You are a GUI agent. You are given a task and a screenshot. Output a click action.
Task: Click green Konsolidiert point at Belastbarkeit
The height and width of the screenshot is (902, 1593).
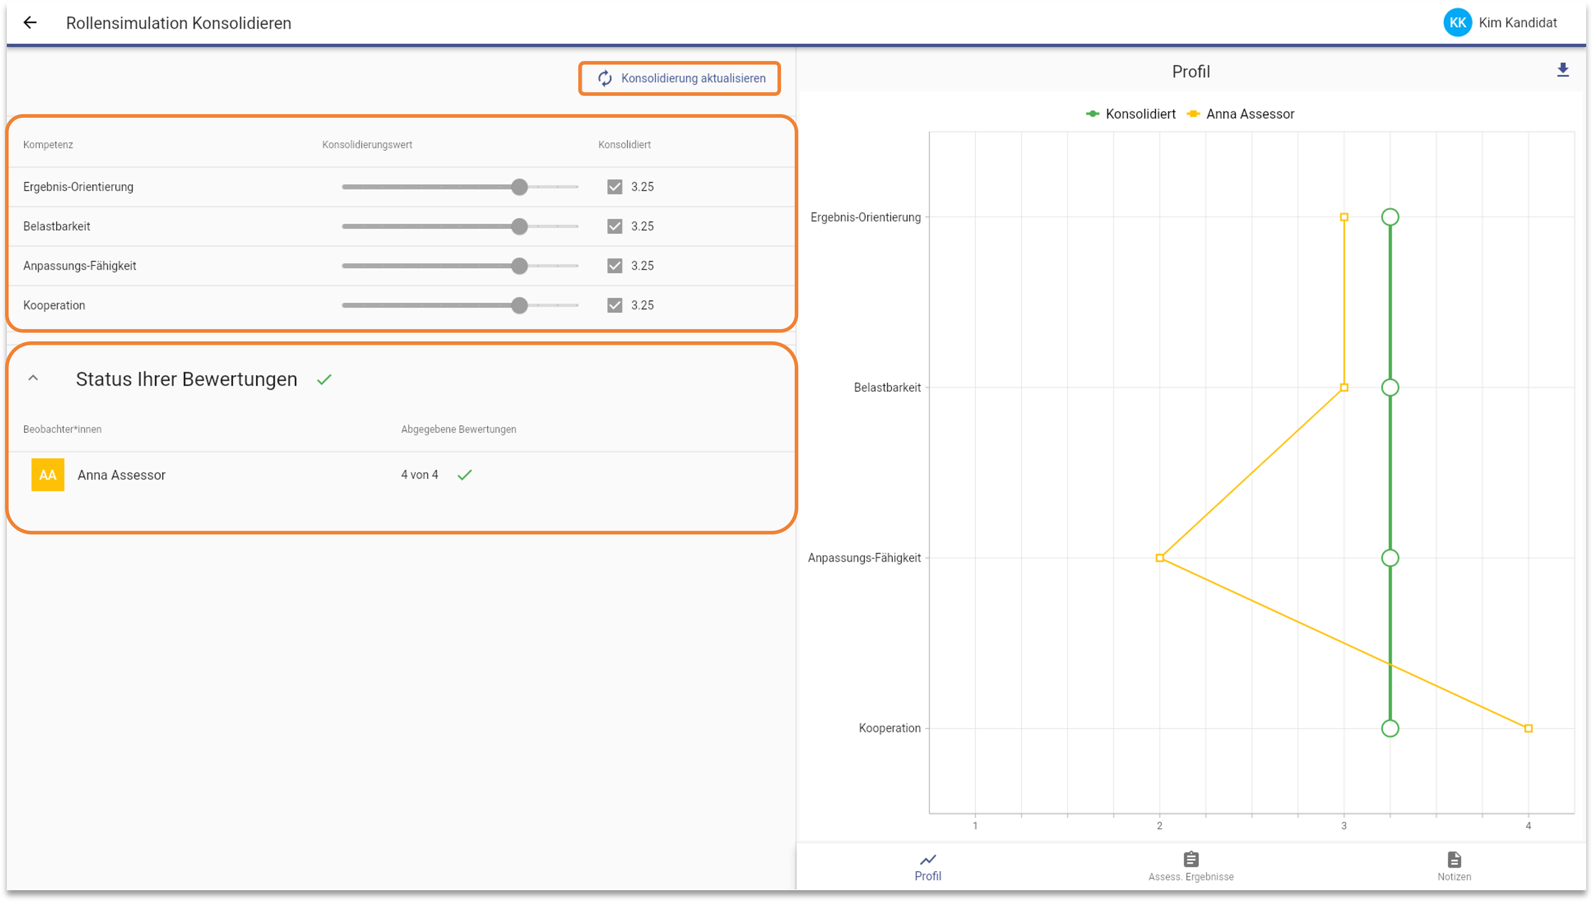click(1390, 387)
